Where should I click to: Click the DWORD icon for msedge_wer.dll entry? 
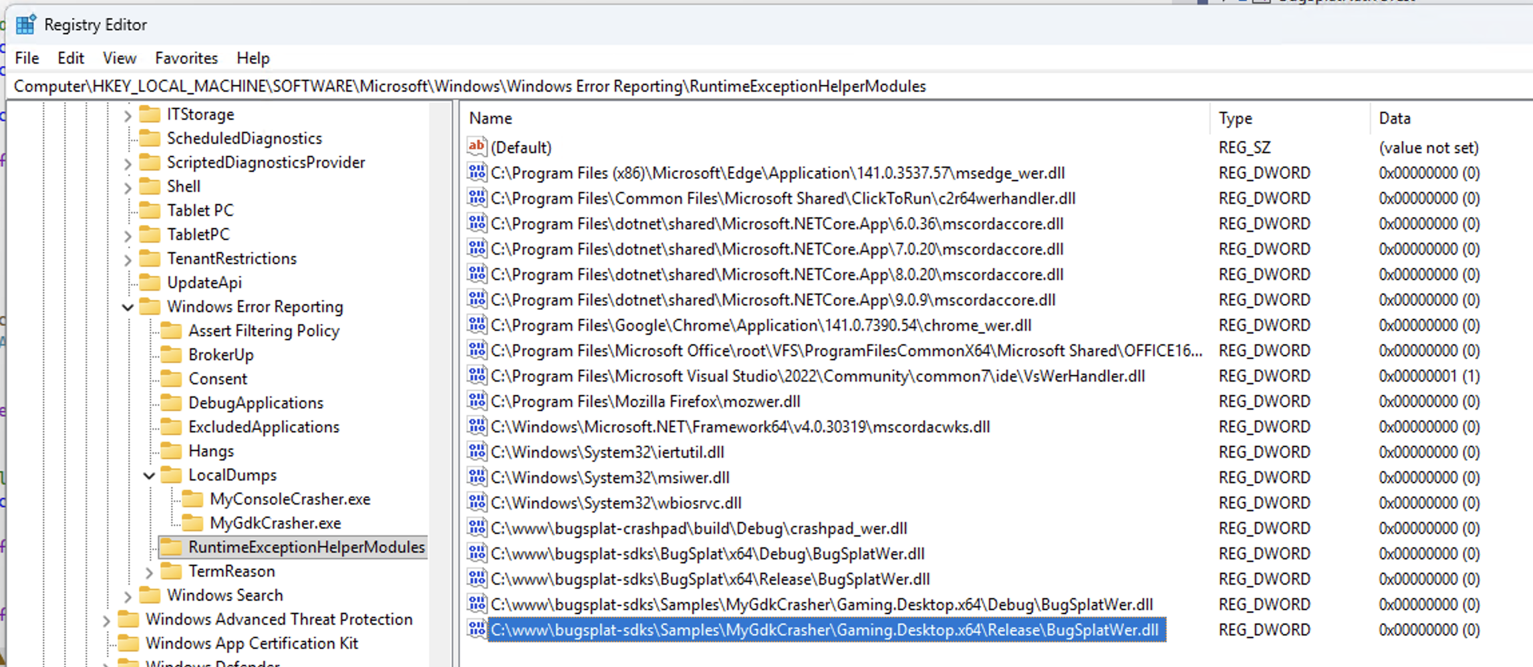point(476,172)
